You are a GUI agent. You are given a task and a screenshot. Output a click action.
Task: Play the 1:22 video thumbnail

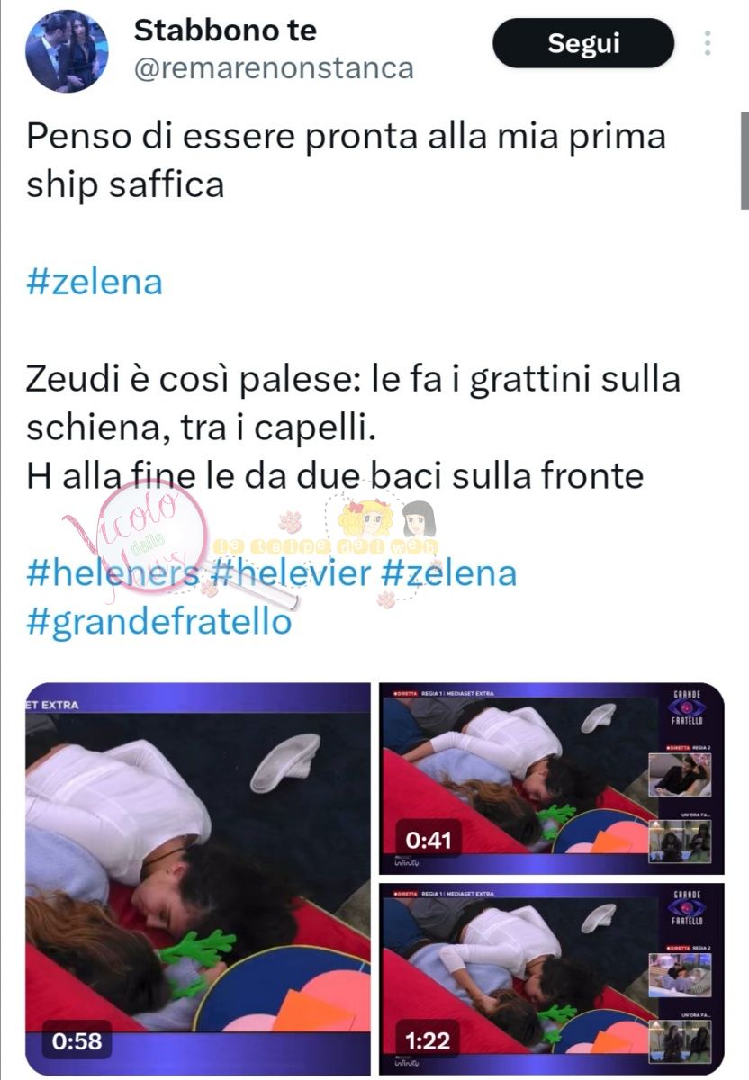(551, 980)
